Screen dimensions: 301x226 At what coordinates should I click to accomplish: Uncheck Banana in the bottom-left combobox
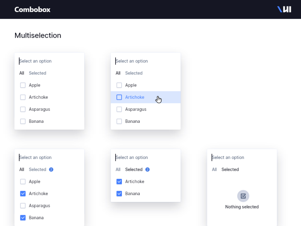coord(23,218)
